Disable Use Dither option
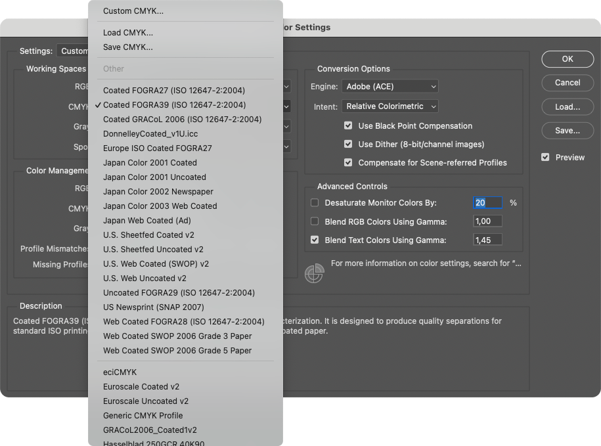The image size is (601, 446). [x=348, y=145]
